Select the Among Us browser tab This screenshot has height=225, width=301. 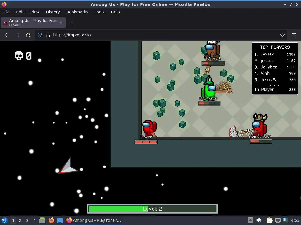[x=33, y=23]
